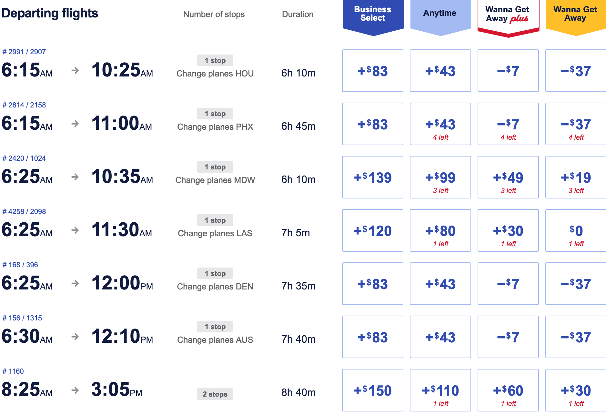Pick the +$139 Business Select fare on the MDW connection
This screenshot has height=415, width=606.
tap(372, 177)
